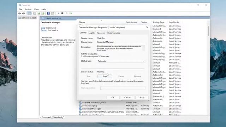226x127 pixels.
Task: Select the Credential Manager row in the list
Action: (130, 109)
